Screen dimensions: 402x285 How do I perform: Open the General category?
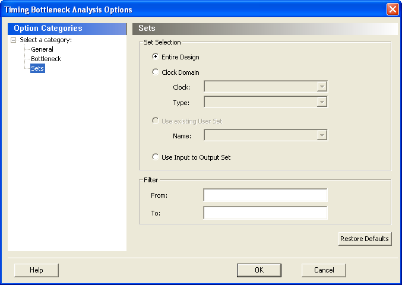point(42,49)
